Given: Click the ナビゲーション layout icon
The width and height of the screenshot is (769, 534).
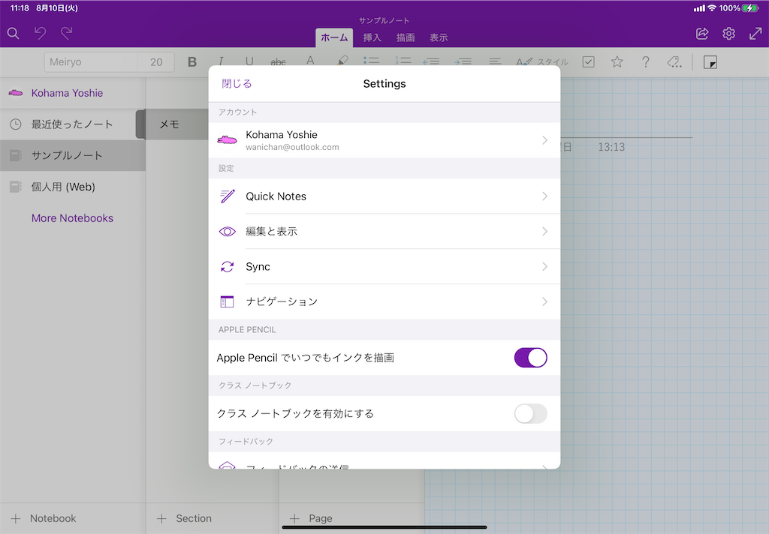Looking at the screenshot, I should point(227,301).
